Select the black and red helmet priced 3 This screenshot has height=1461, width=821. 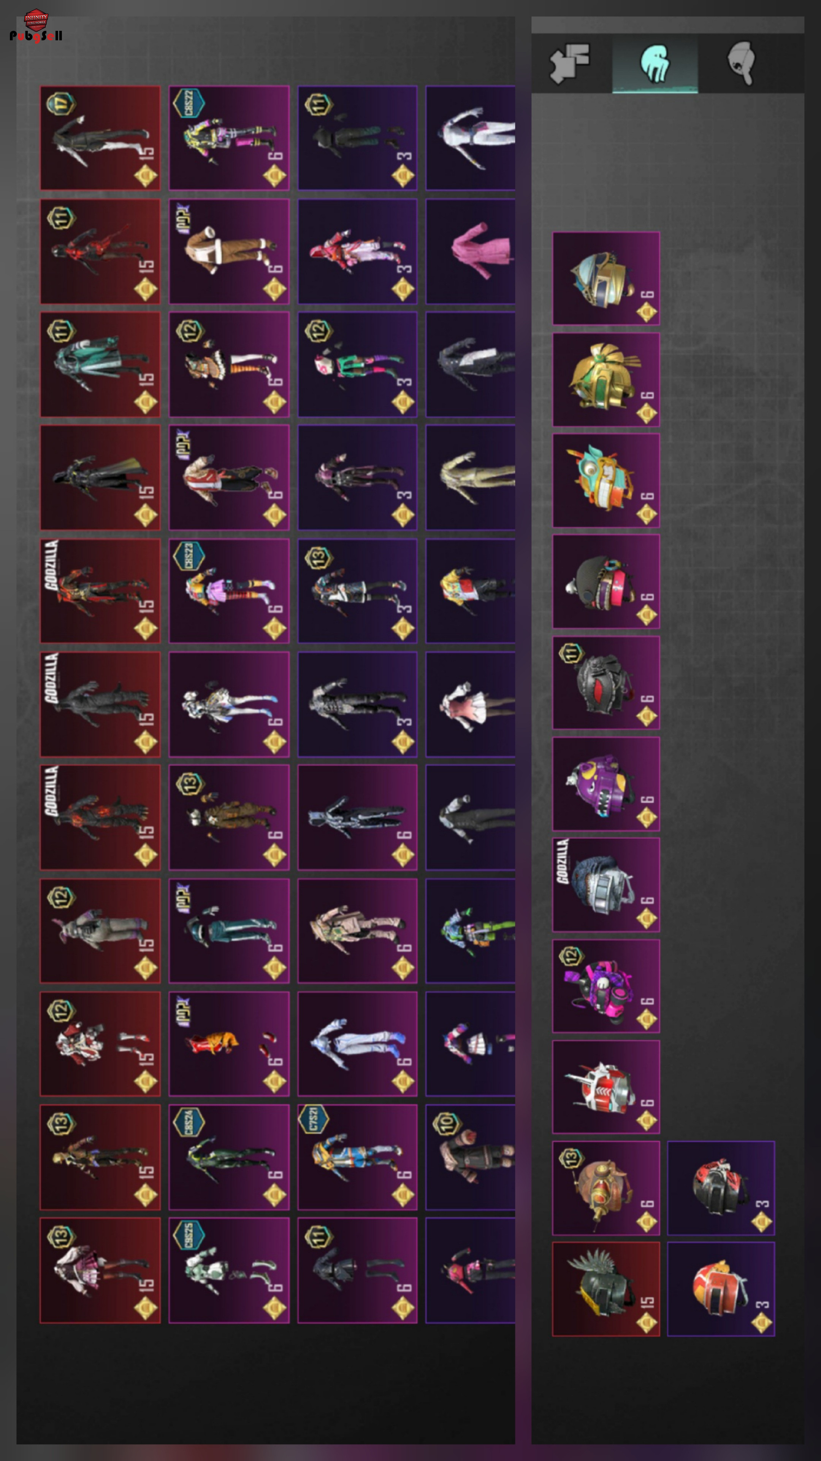(721, 1188)
